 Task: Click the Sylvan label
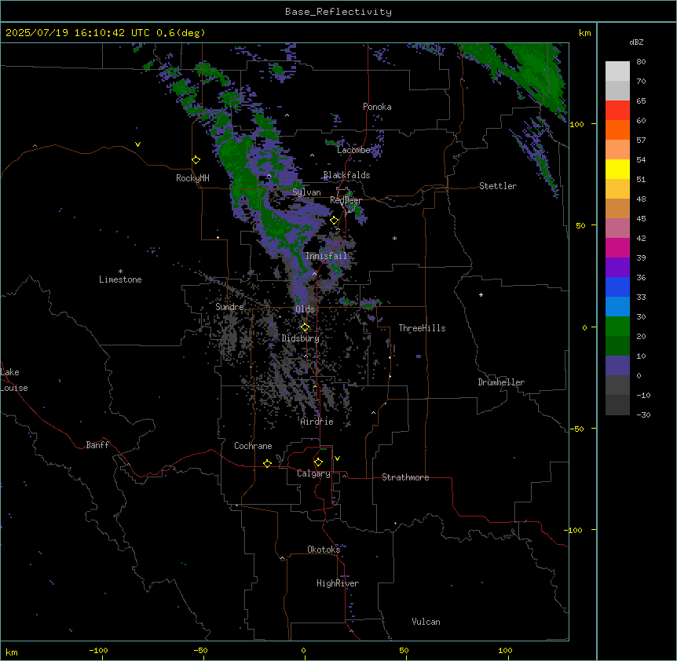[306, 192]
